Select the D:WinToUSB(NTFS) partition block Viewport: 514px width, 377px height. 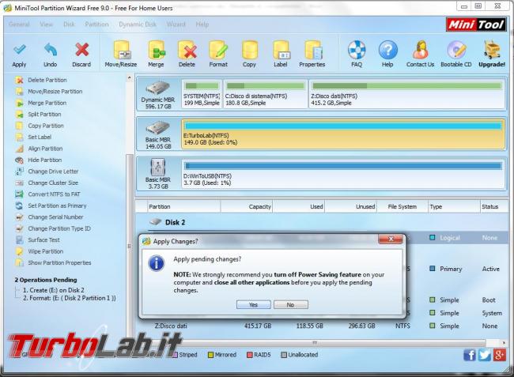343,174
